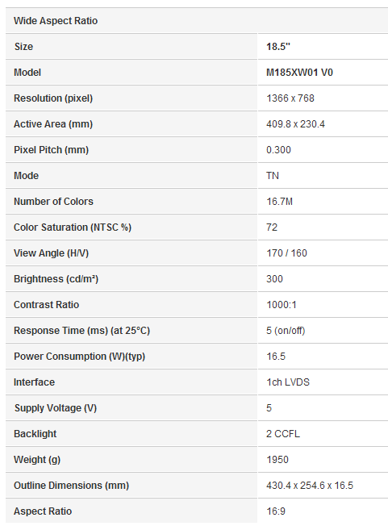Select the Power Consumption (W)(typ) label
This screenshot has height=530, width=388.
tap(79, 357)
